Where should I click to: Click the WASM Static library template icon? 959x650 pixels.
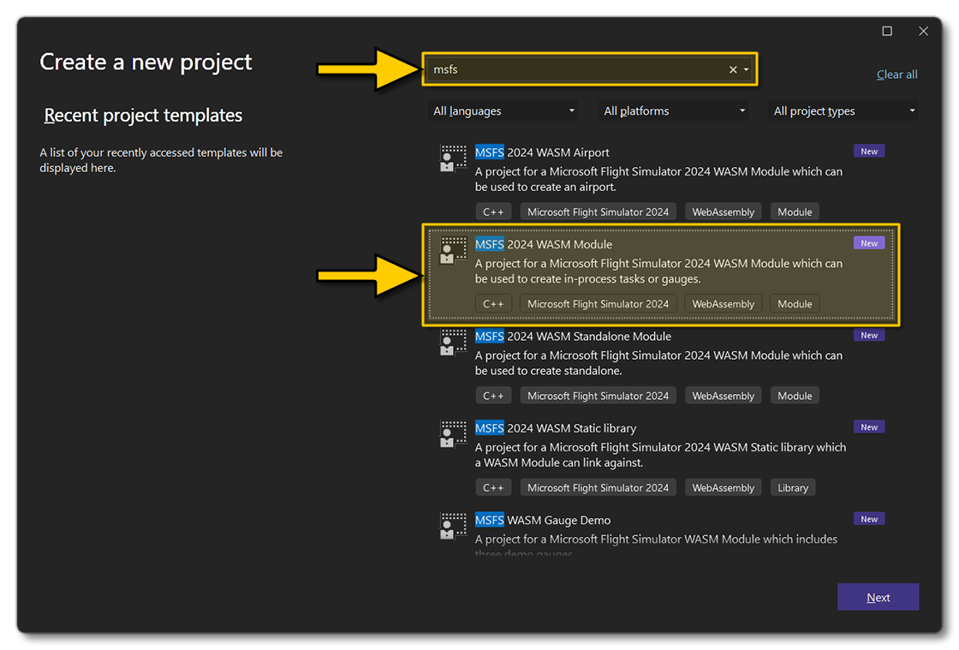pos(453,434)
